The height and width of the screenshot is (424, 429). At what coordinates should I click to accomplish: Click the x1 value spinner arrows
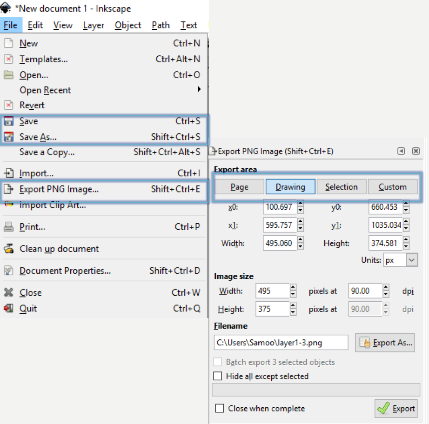pyautogui.click(x=301, y=225)
